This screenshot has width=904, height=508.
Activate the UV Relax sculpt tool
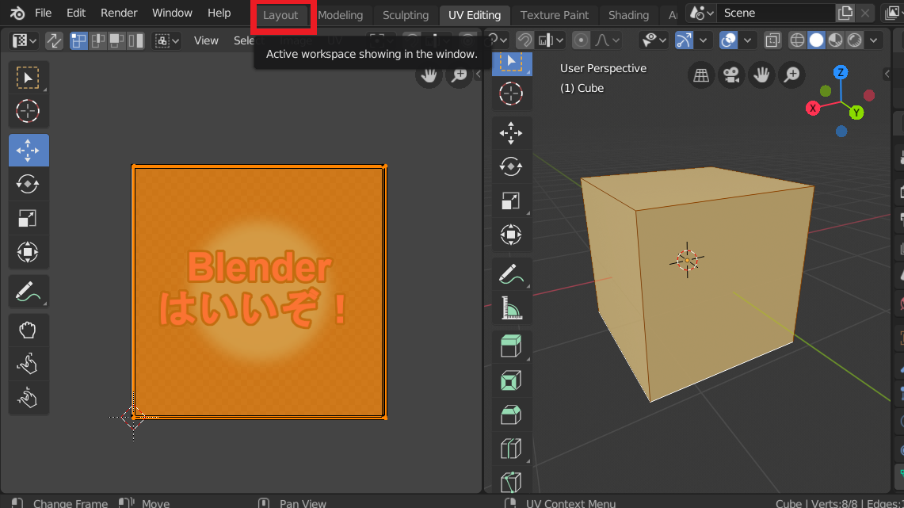point(28,365)
